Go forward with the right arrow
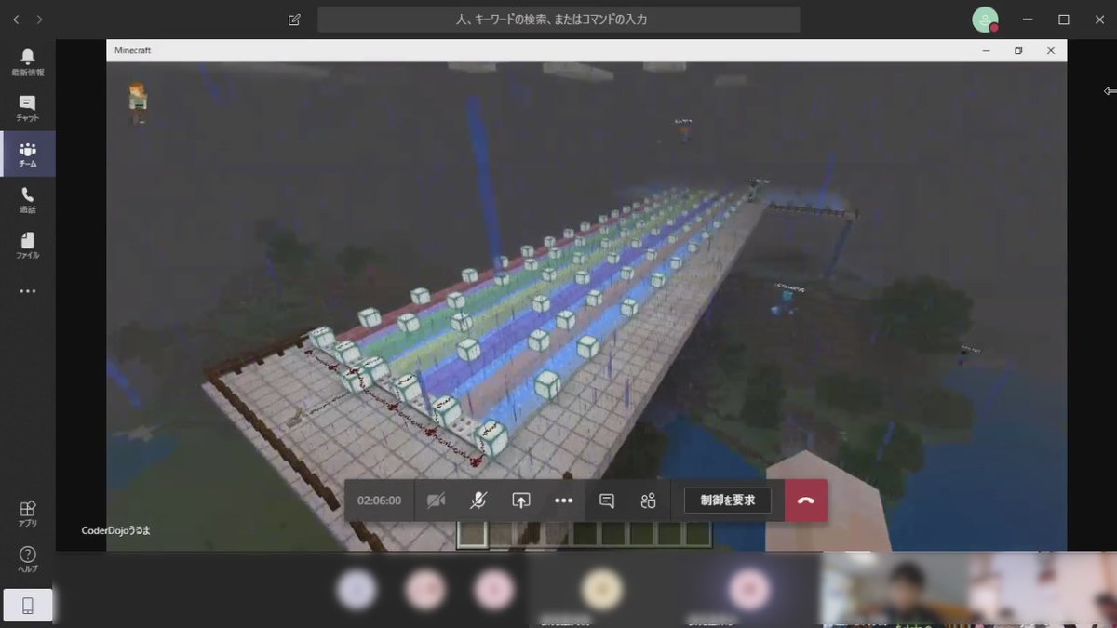The width and height of the screenshot is (1117, 628). tap(39, 20)
